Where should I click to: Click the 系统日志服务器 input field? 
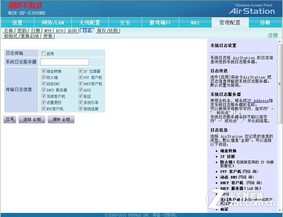click(x=65, y=62)
